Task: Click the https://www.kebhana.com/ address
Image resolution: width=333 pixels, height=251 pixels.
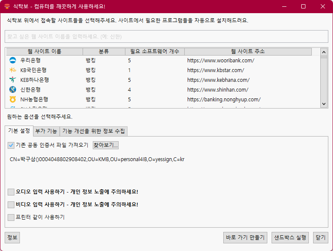Action: point(218,80)
